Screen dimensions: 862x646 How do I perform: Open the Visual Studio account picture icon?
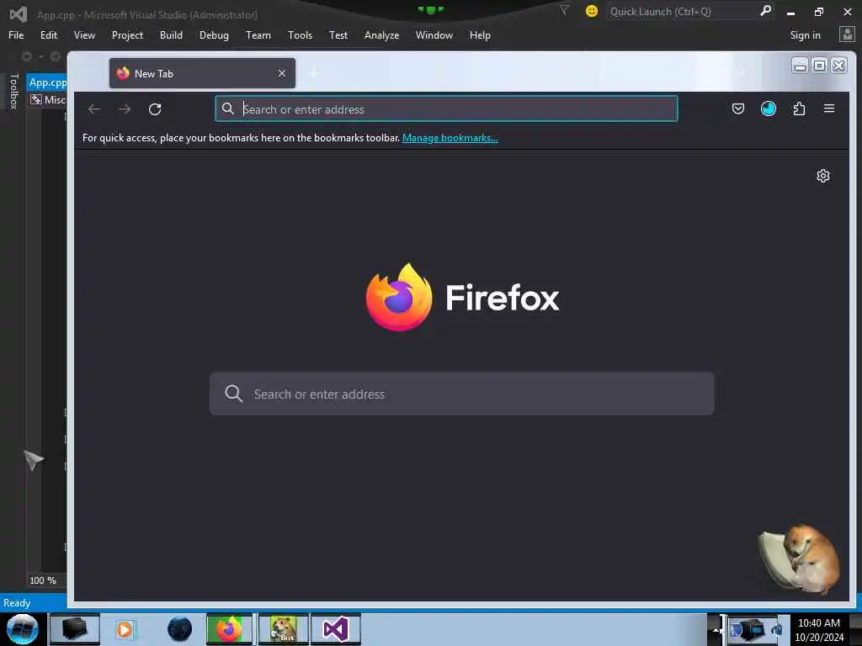pos(847,34)
